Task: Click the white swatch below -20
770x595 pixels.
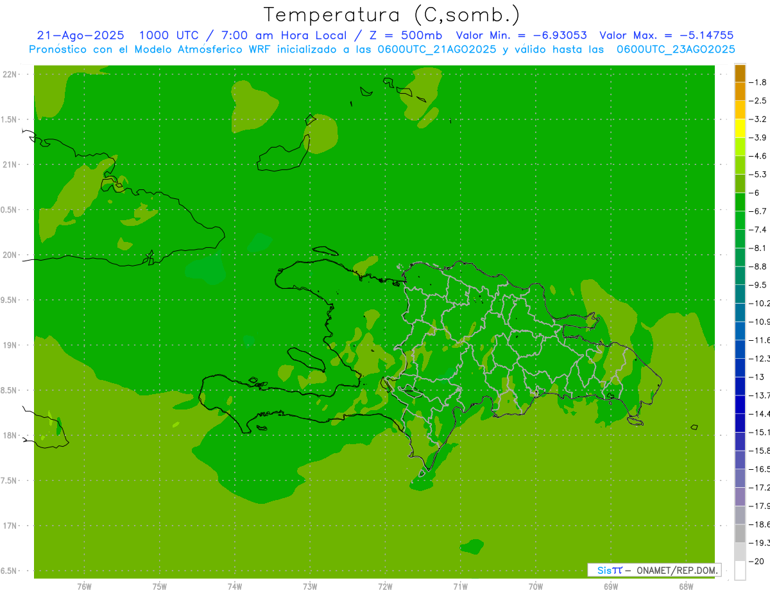Action: tap(740, 571)
